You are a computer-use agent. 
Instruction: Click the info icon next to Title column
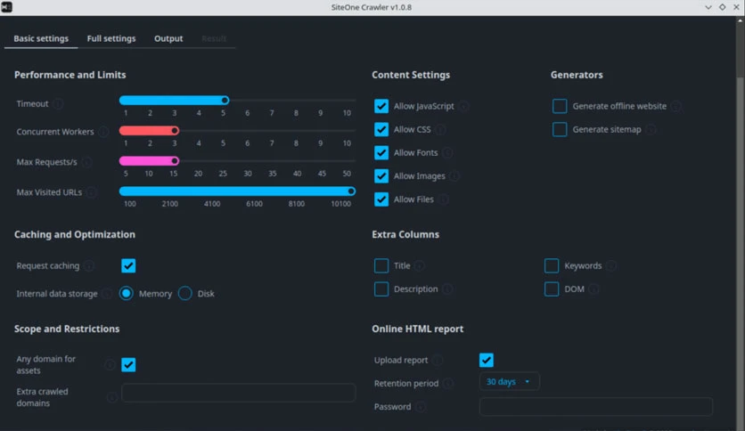click(x=420, y=266)
